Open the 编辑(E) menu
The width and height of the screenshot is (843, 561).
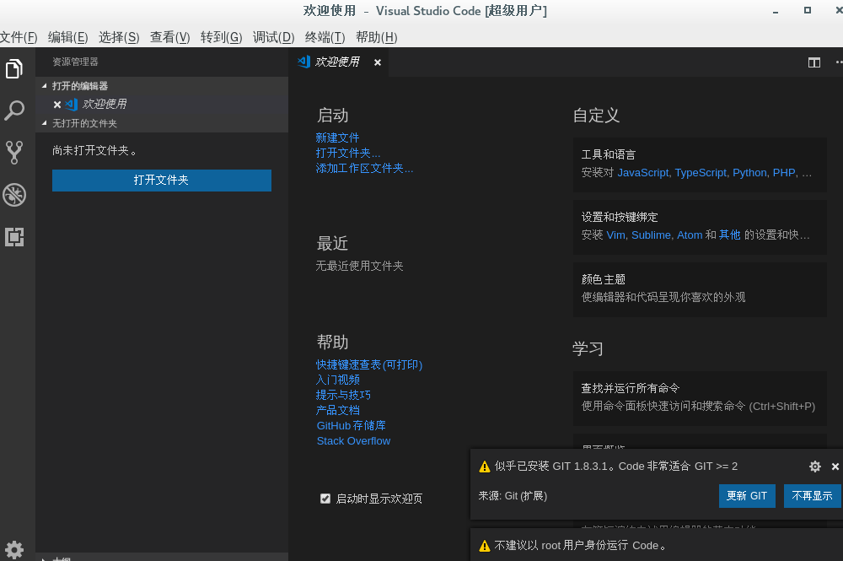67,37
